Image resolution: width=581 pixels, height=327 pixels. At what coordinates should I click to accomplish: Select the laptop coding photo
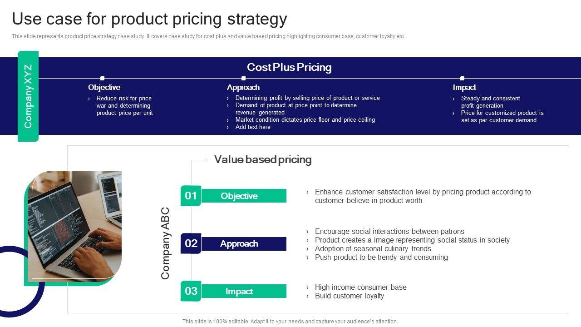pyautogui.click(x=75, y=225)
